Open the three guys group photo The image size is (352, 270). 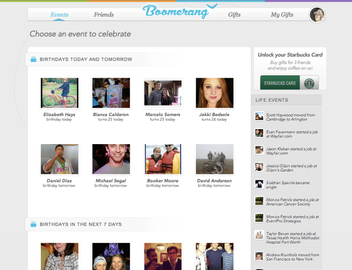tap(215, 256)
